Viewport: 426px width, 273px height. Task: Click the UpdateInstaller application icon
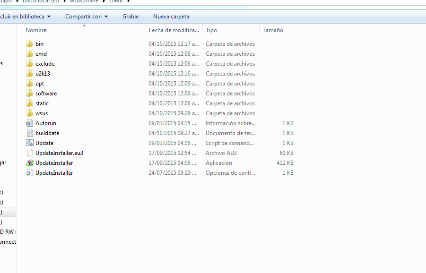point(30,163)
